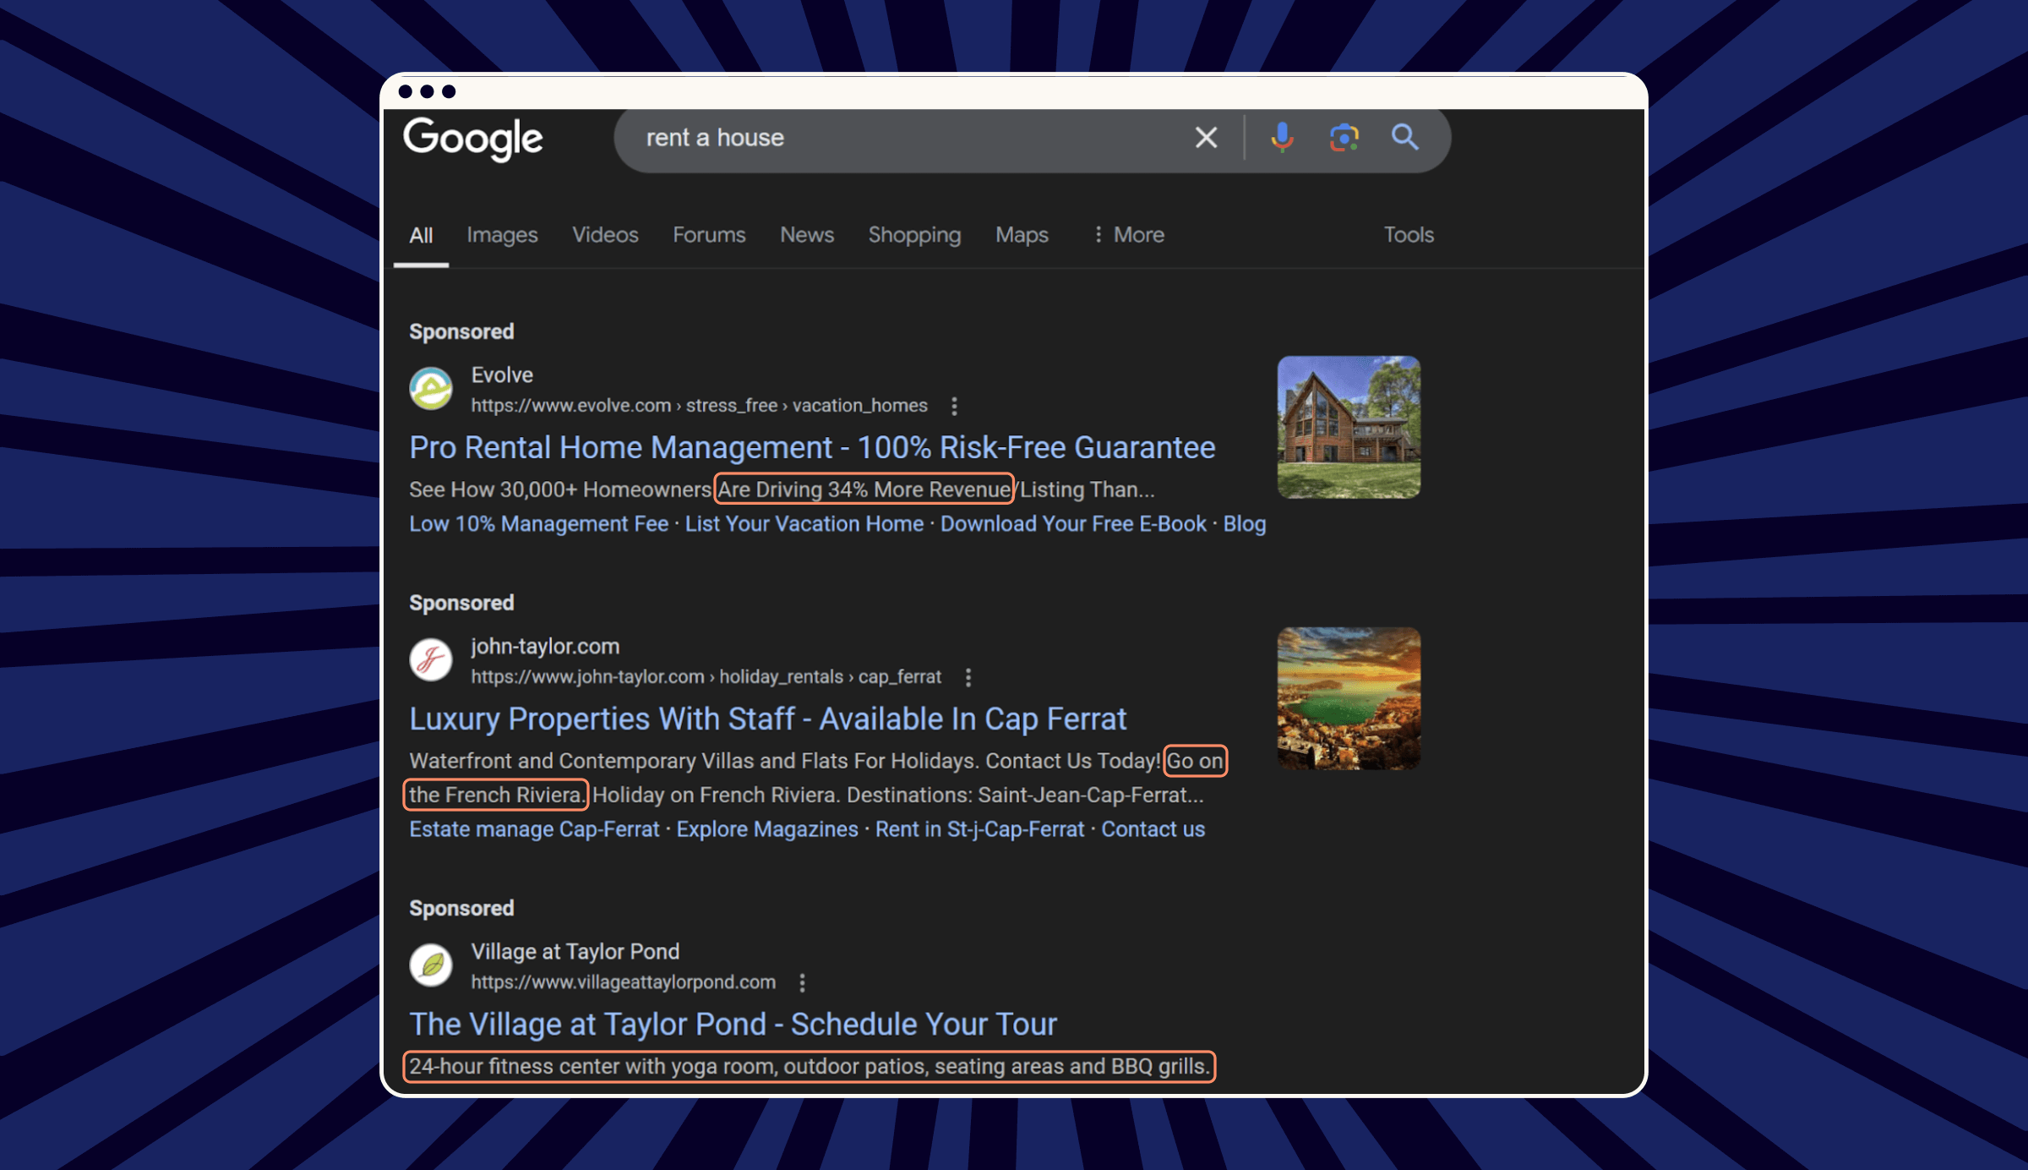Open the three-dot menu on the john-taylor ad
The image size is (2028, 1170).
point(968,677)
